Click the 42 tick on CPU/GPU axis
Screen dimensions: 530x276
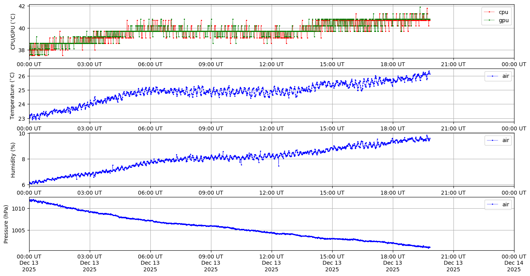click(22, 7)
